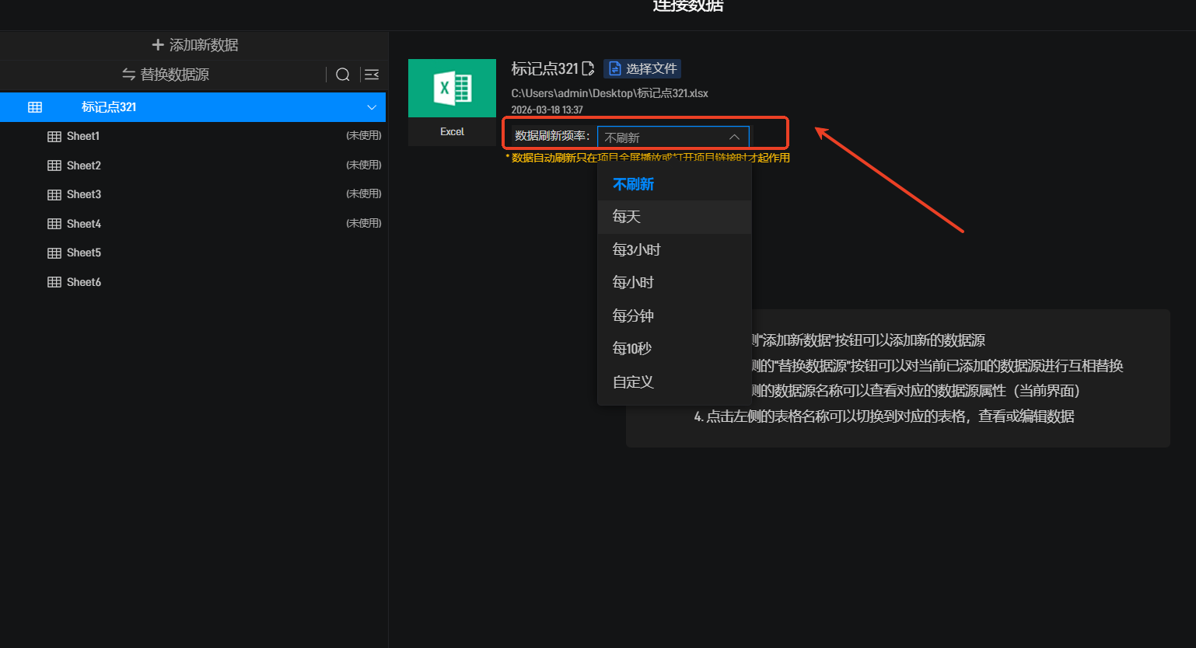Click the table icon beside Sheet1
The height and width of the screenshot is (648, 1196).
click(54, 137)
